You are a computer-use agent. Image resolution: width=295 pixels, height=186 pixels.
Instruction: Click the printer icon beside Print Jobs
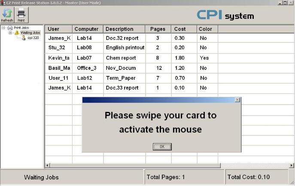click(10, 28)
